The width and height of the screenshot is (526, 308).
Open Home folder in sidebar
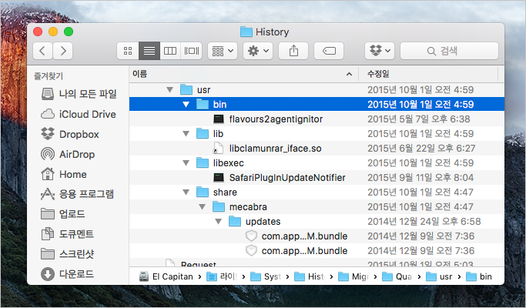click(x=64, y=175)
